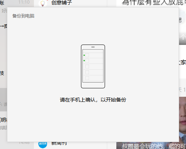Click the phone outline illustration in dialog
This screenshot has width=186, height=149.
point(93,66)
